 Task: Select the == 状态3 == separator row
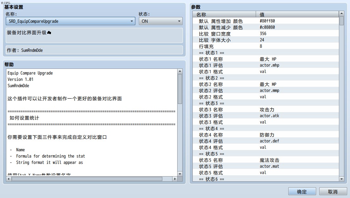[266, 103]
